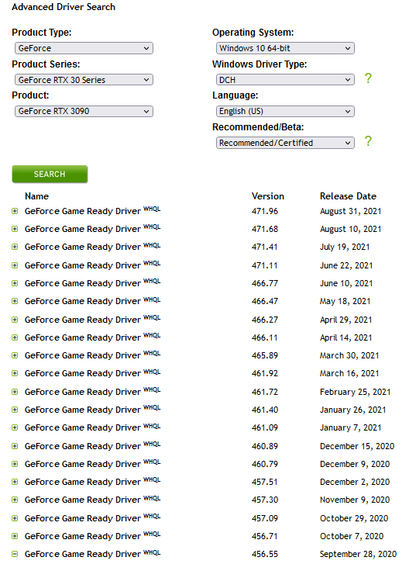Expand the driver row for version 466.47

(x=15, y=301)
